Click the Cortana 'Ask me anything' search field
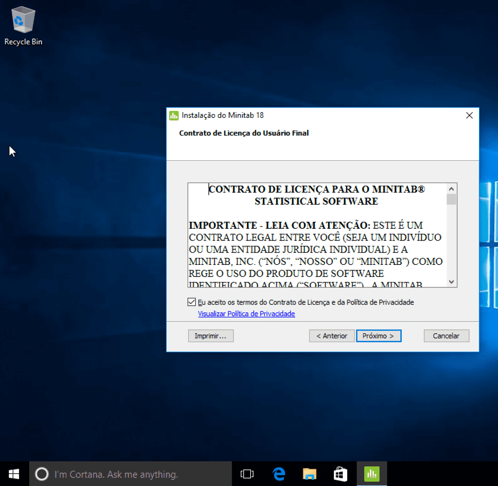Screen dimensions: 498x486 [130, 474]
